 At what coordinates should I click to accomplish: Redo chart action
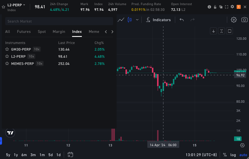(x=192, y=20)
